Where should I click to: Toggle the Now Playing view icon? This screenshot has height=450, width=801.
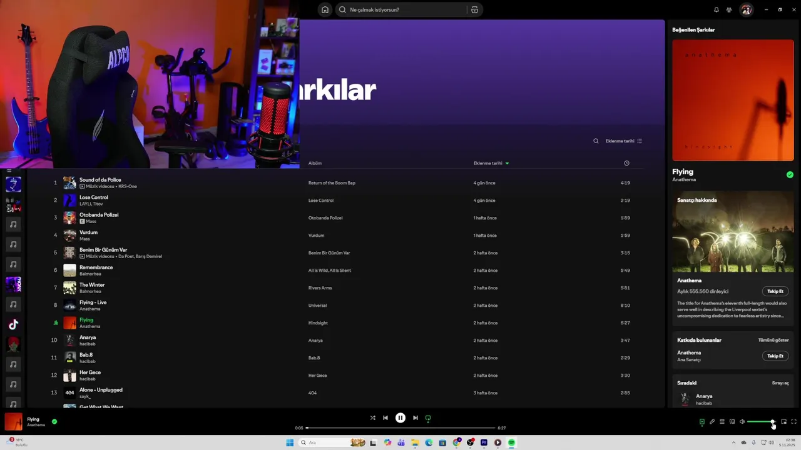pyautogui.click(x=702, y=422)
